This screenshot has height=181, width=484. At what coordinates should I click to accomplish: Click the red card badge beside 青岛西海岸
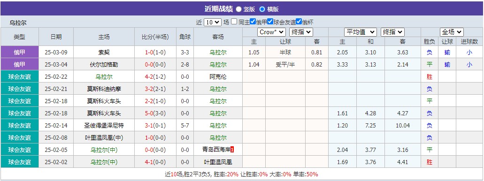coord(232,150)
